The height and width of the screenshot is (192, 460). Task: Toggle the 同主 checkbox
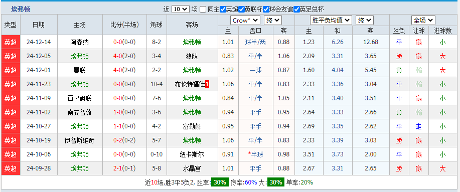click(x=203, y=10)
